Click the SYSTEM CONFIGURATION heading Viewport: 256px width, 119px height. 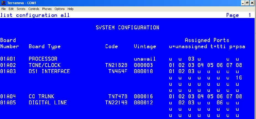127,28
